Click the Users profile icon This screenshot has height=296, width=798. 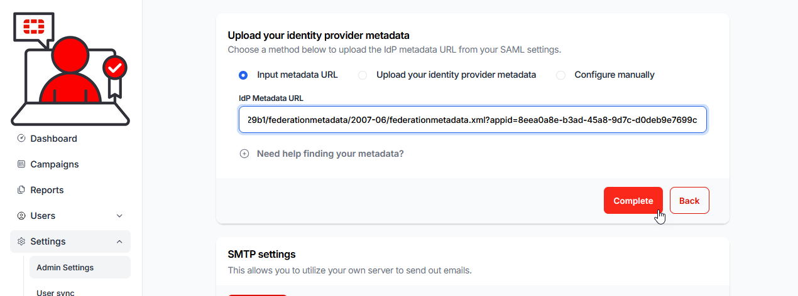[x=21, y=216]
